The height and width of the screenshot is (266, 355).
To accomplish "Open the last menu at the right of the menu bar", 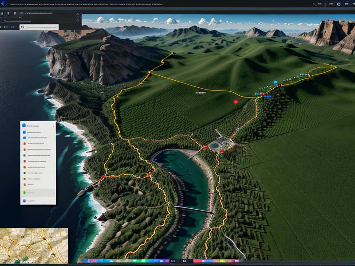I will 157,4.
